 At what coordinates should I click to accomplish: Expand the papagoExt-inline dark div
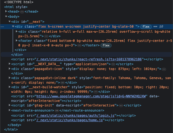coord(10,78)
